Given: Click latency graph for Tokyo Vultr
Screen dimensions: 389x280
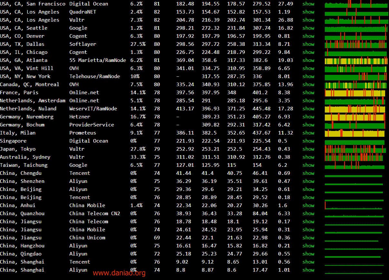Looking at the screenshot, I should (355, 149).
